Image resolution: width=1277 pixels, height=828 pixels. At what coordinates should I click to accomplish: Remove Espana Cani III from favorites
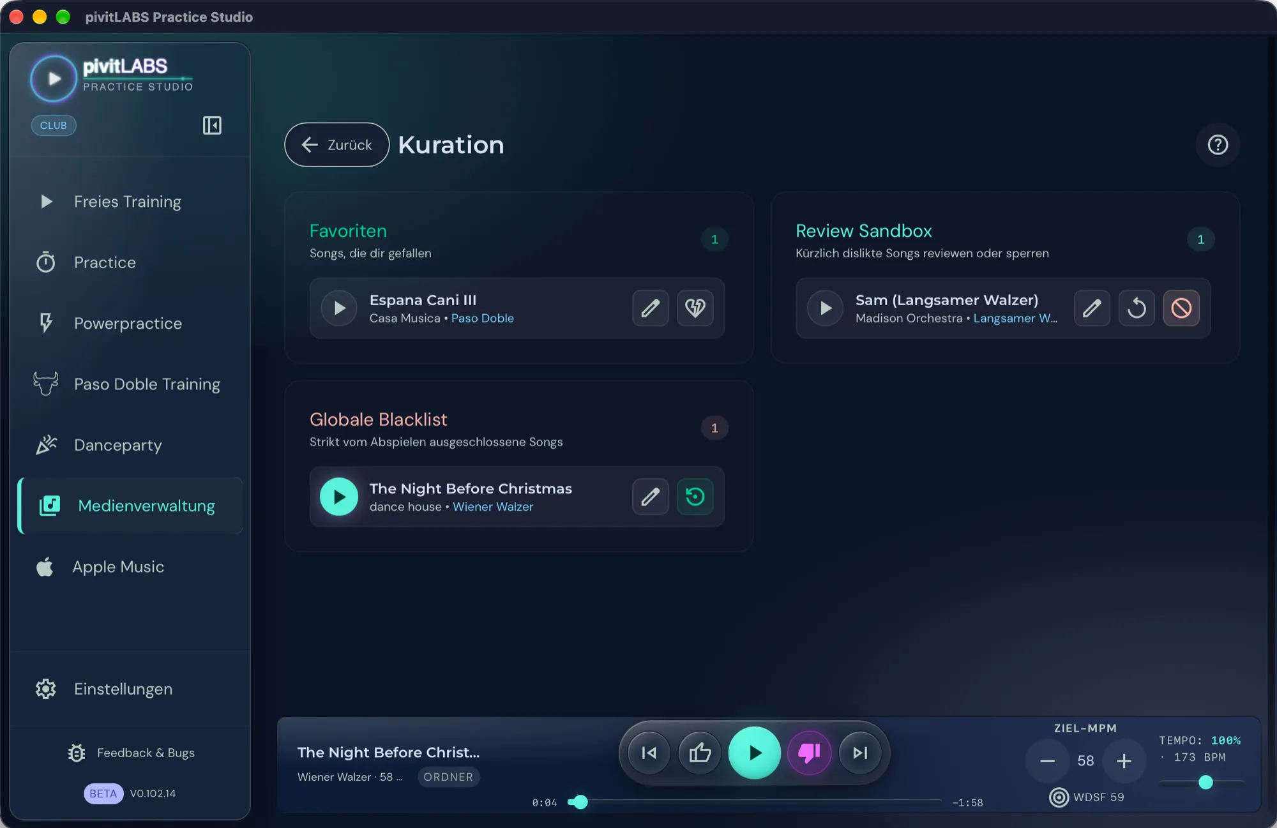695,308
